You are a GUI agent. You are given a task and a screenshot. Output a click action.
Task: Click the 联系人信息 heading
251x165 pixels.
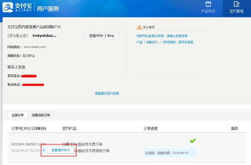tap(16, 67)
